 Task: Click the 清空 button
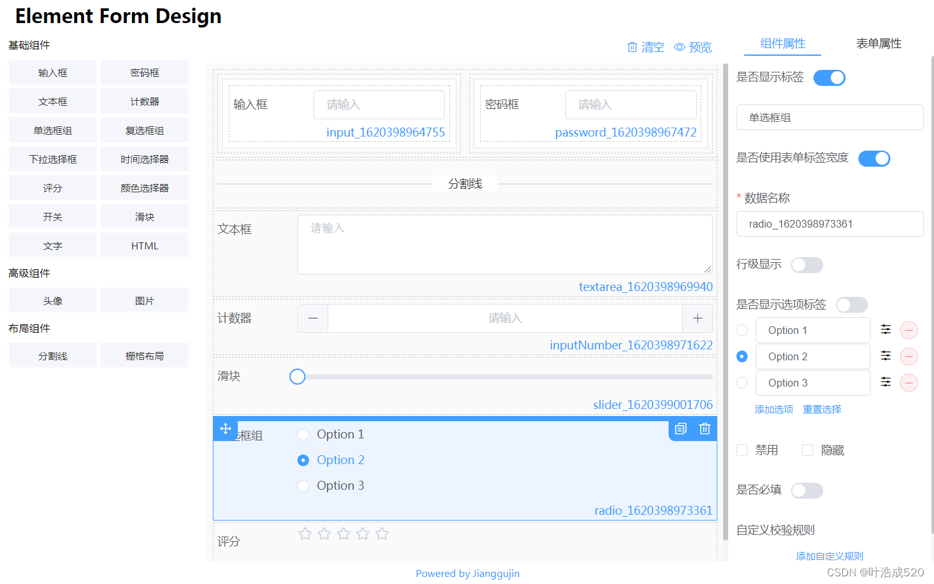(x=646, y=47)
